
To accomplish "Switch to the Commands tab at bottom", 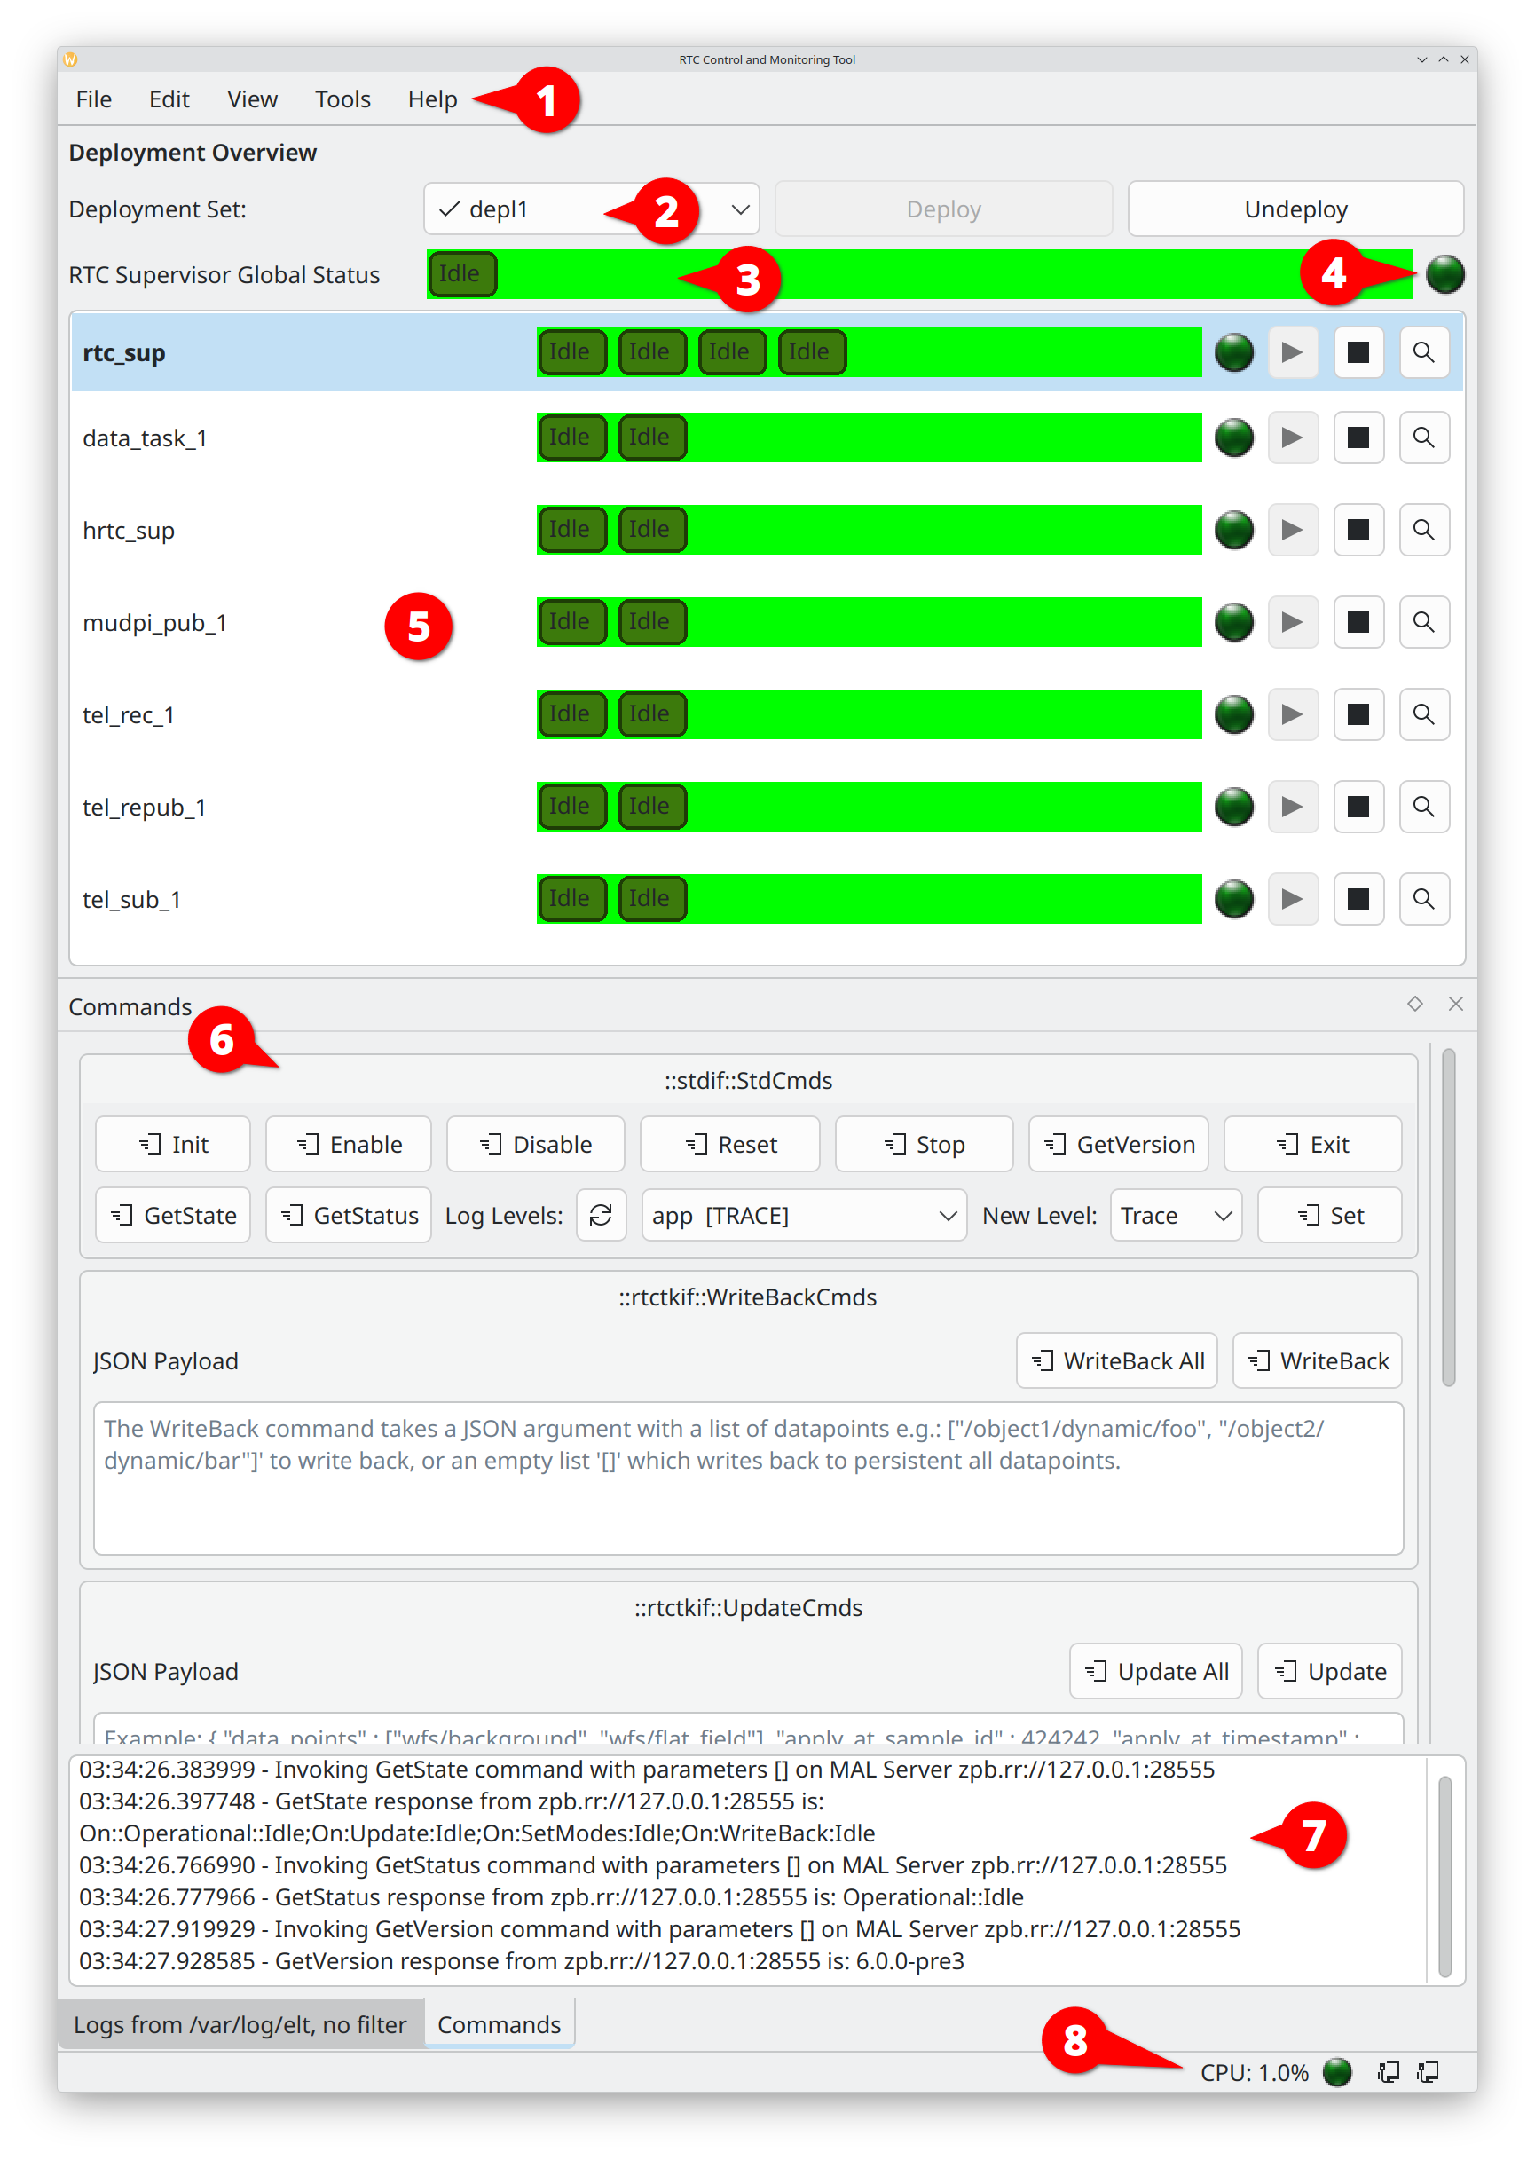I will (499, 2024).
